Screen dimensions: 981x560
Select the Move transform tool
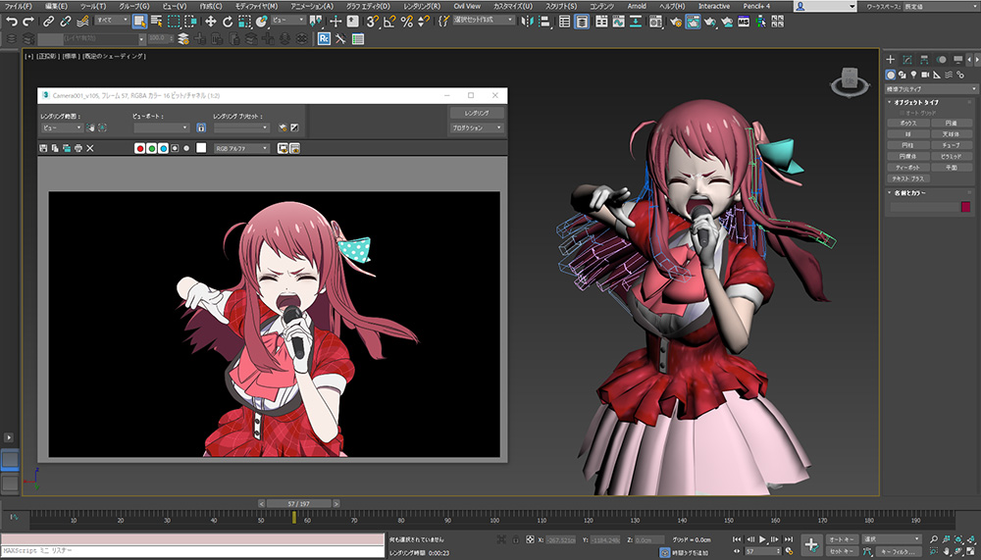click(x=211, y=21)
